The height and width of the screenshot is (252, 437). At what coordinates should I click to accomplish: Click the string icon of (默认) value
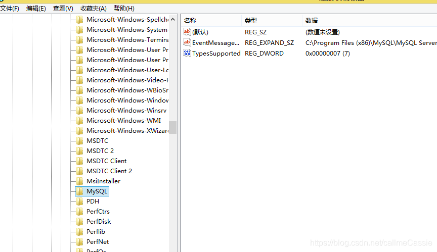187,32
